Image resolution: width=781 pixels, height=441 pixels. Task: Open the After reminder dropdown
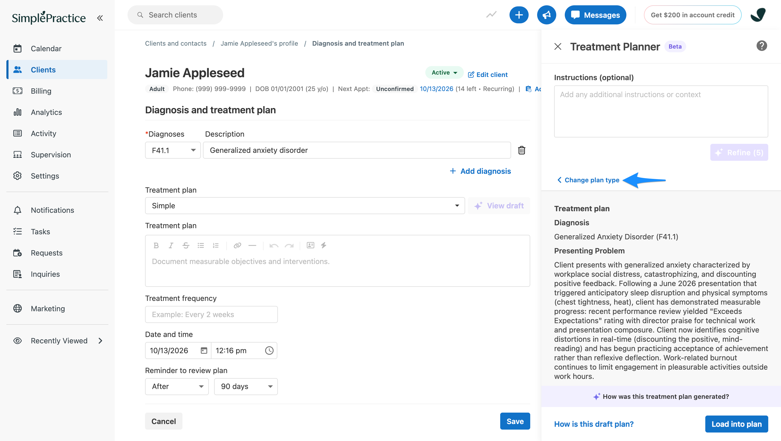(x=177, y=387)
